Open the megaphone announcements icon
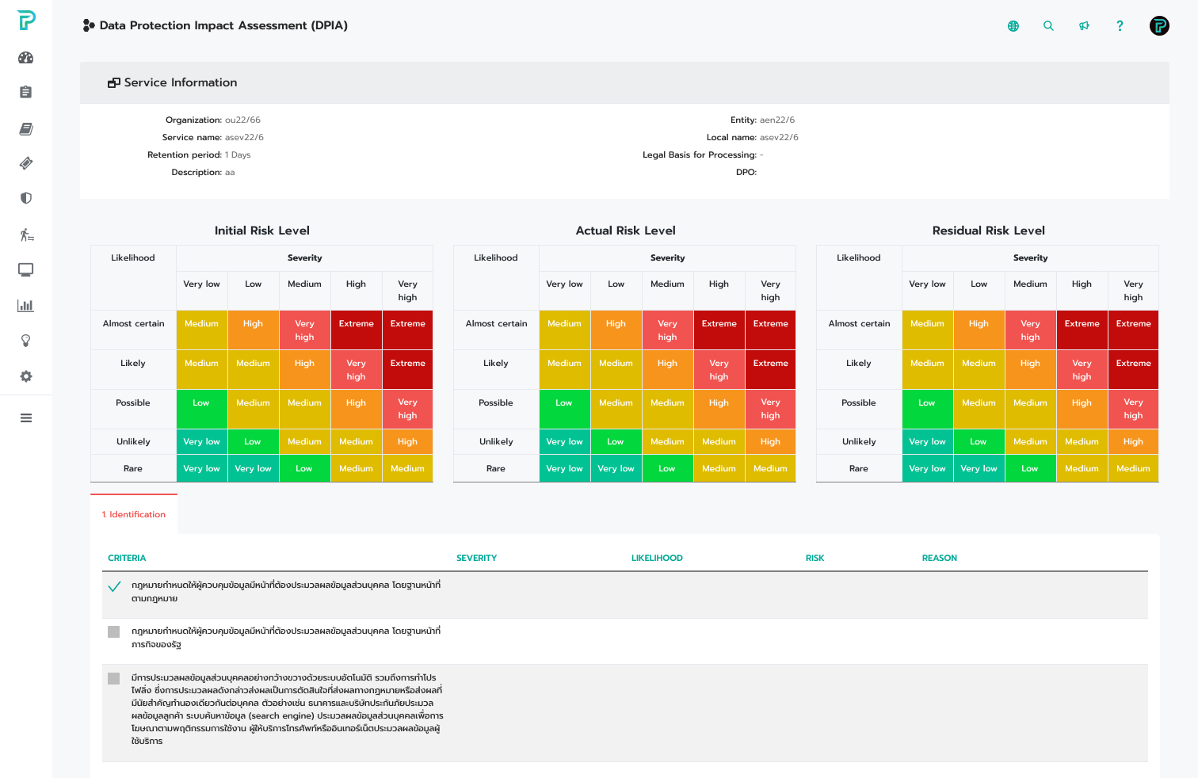 (1084, 26)
